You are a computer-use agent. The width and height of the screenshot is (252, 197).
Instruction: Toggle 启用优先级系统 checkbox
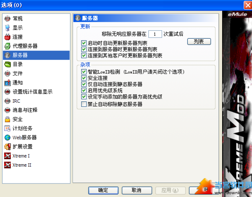click(84, 91)
